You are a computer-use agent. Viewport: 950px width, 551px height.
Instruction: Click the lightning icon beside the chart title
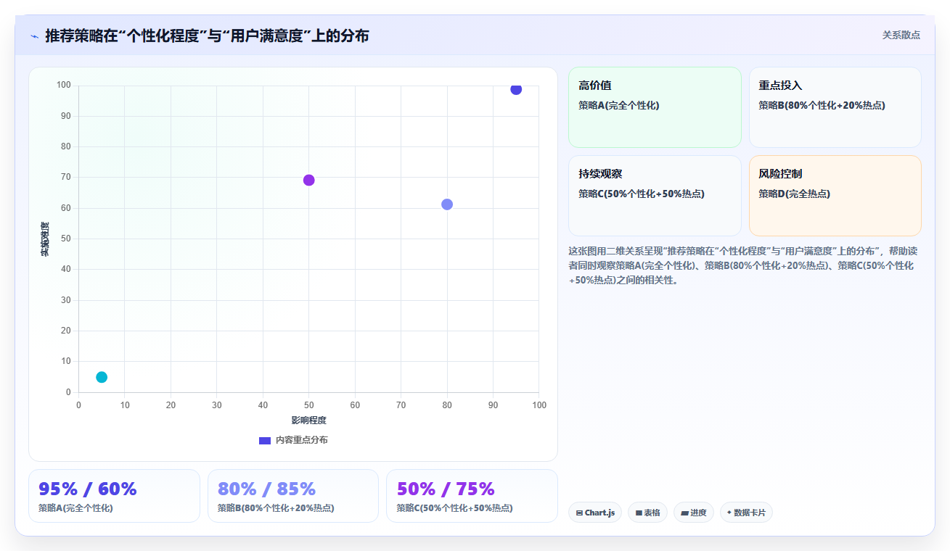coord(34,36)
